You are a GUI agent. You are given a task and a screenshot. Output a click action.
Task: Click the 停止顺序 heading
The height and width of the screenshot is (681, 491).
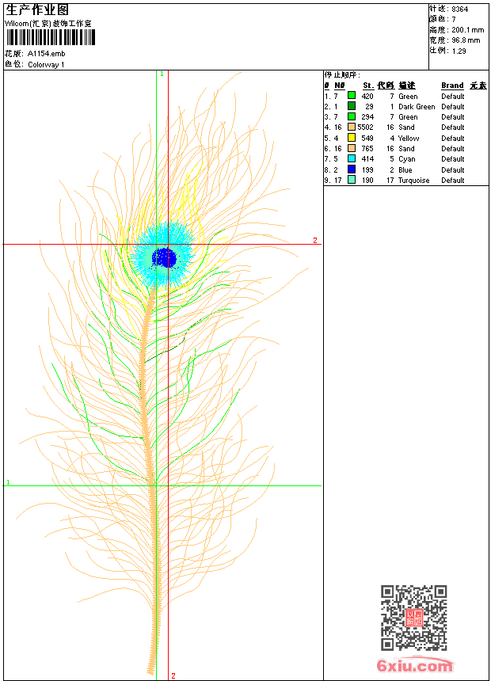[x=342, y=75]
